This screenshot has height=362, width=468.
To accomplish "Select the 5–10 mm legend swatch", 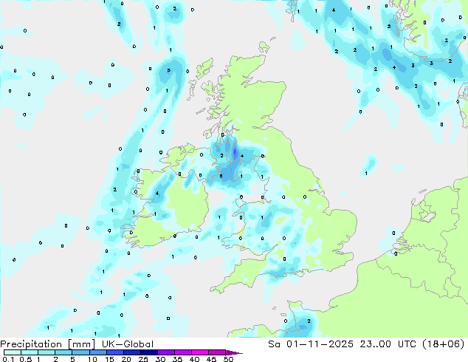I will (x=80, y=352).
